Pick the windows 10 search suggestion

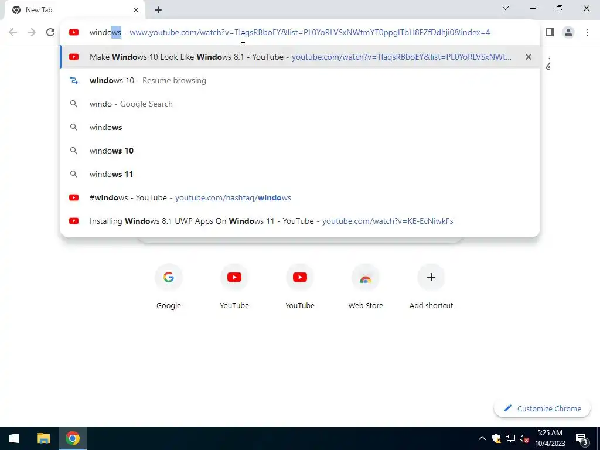point(300,151)
